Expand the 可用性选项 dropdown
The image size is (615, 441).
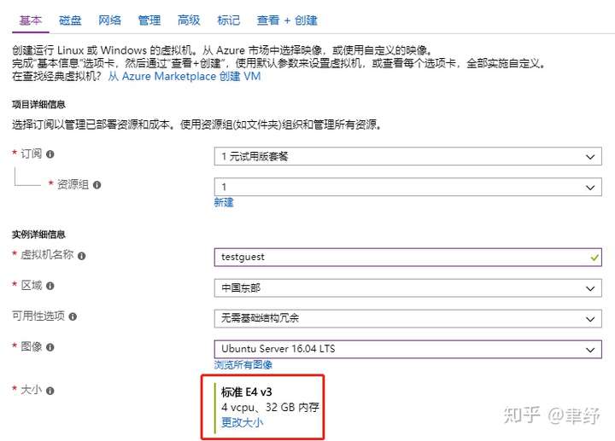(408, 318)
